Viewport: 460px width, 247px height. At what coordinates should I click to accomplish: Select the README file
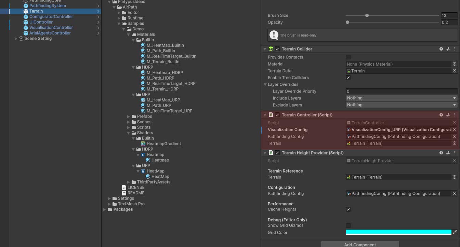[x=136, y=193]
